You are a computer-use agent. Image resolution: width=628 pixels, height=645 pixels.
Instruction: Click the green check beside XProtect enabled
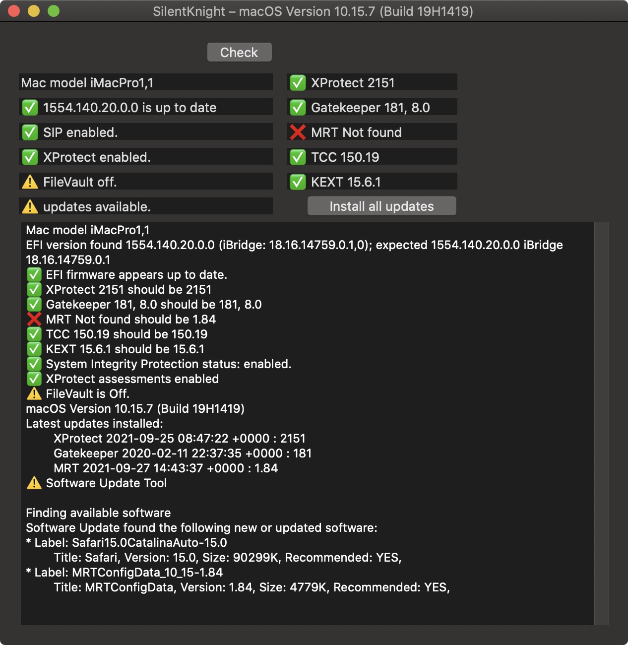pos(30,157)
